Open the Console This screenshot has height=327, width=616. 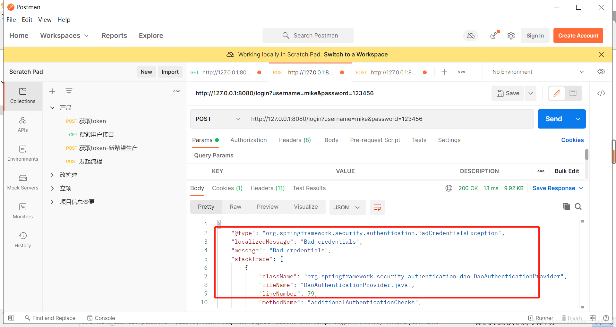(101, 318)
